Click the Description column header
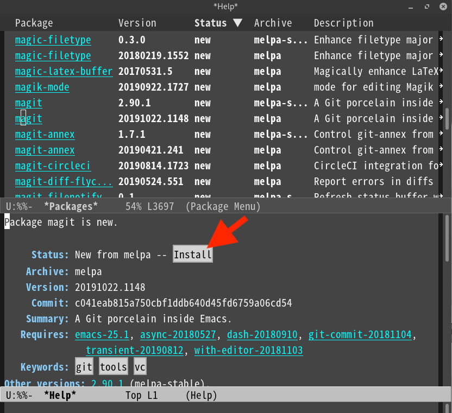Image resolution: width=452 pixels, height=413 pixels. click(343, 23)
